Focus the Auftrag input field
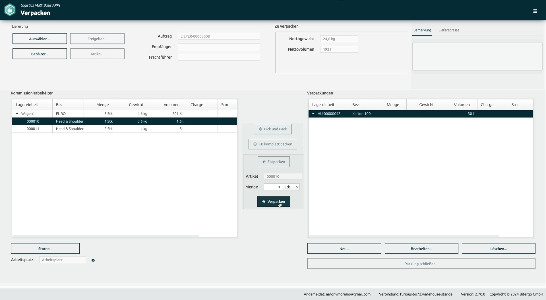This screenshot has height=300, width=546. click(219, 36)
